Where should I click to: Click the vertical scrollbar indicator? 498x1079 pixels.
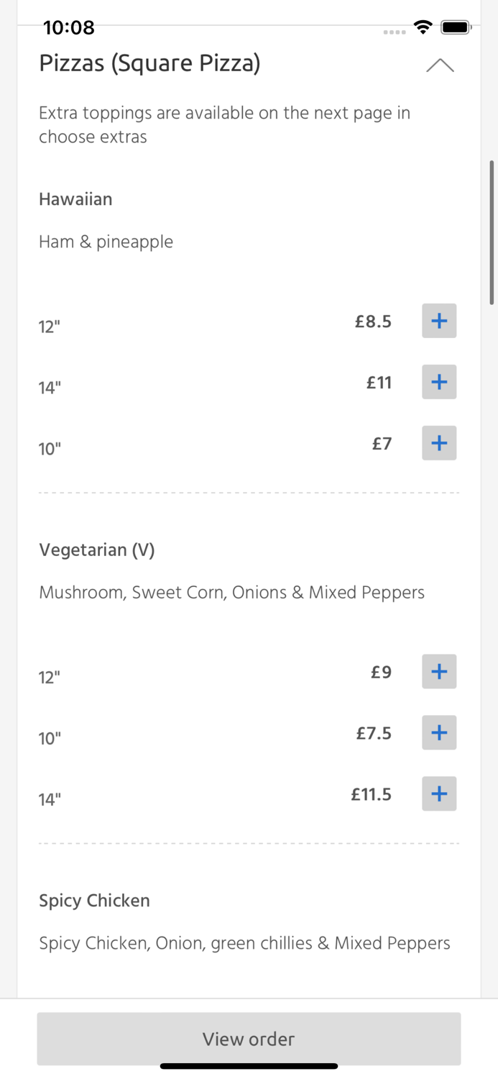492,232
